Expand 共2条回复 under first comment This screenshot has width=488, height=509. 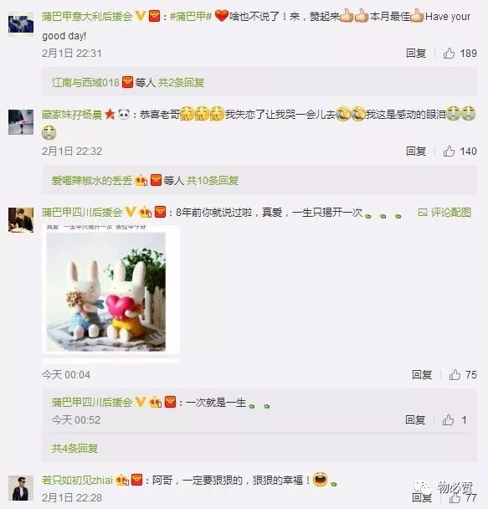click(181, 82)
